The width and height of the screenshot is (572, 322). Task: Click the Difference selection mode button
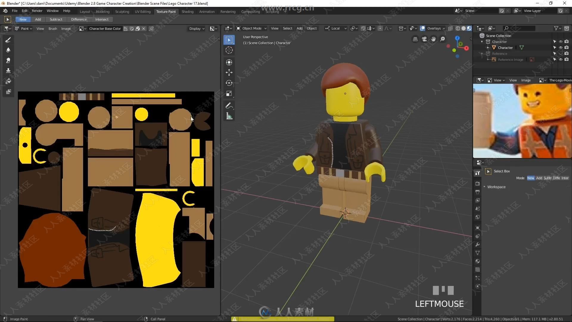79,19
